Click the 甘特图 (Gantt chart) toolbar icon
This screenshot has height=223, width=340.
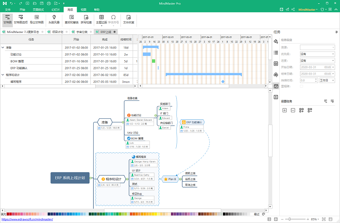[7, 18]
